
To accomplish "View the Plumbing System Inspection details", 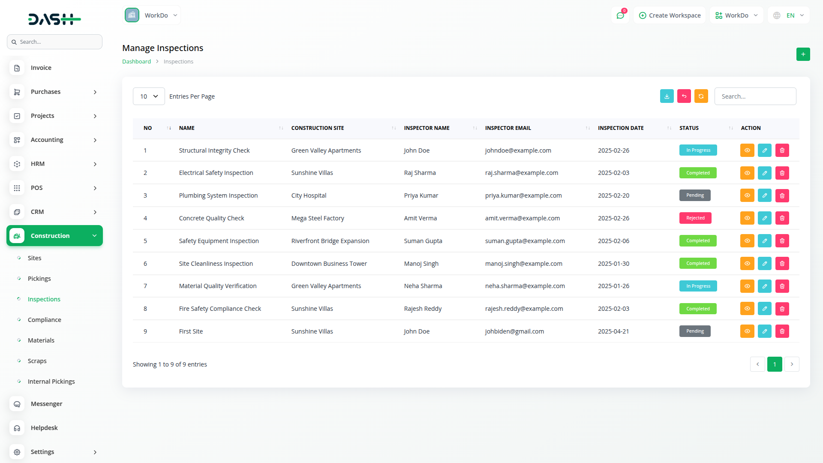I will 747,195.
